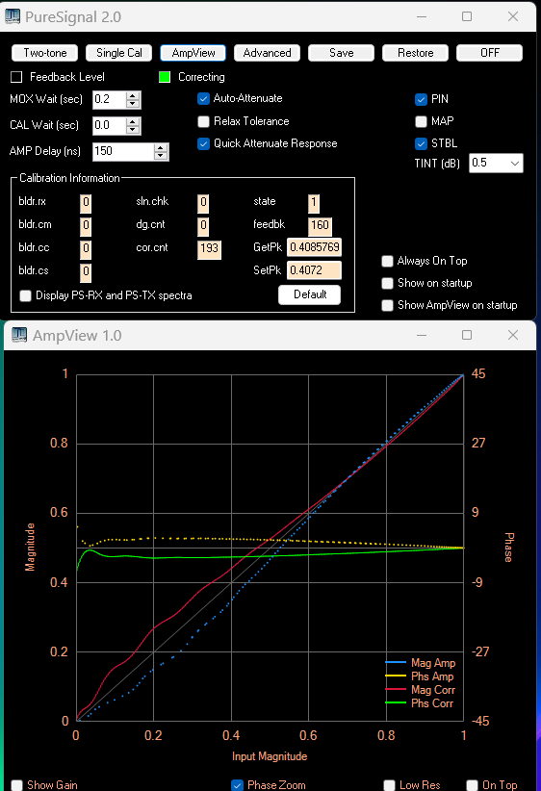The width and height of the screenshot is (541, 791).
Task: Click the AmpView 1.0 window app icon
Action: (x=19, y=335)
